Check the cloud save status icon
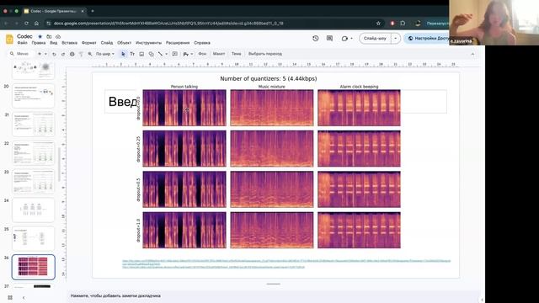Screen dimensions: 539x303 pos(58,36)
